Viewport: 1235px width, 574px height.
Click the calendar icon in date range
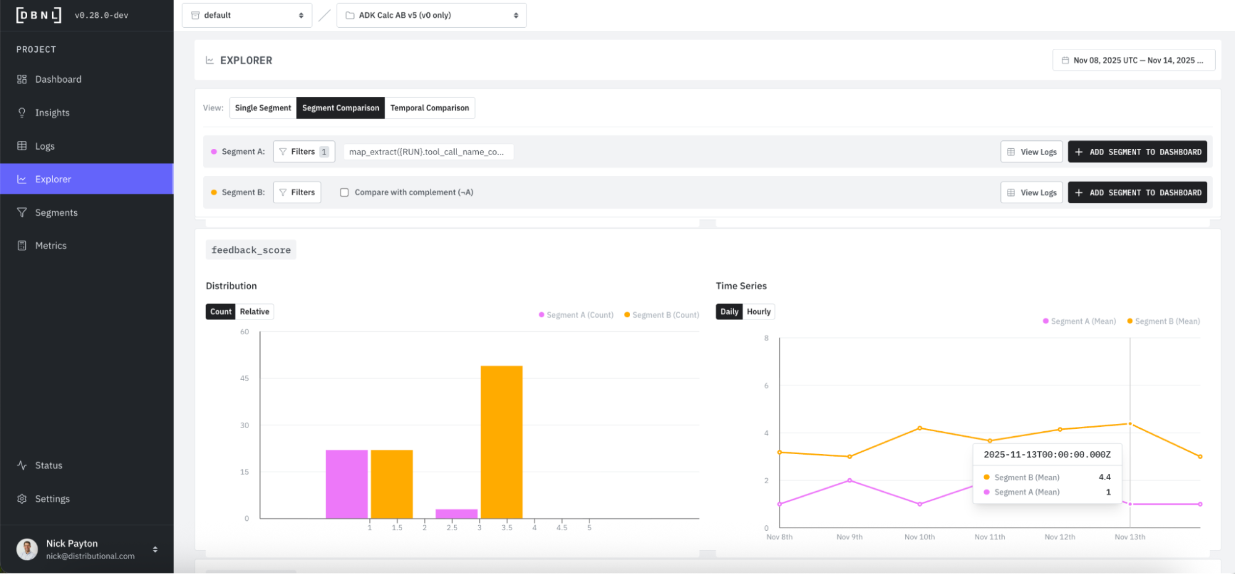pos(1065,61)
